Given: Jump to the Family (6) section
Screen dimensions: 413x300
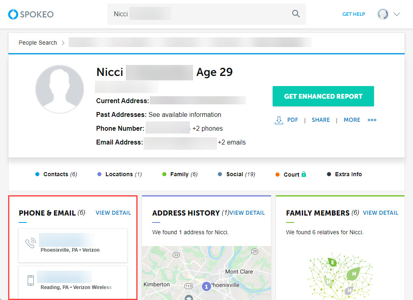Looking at the screenshot, I should [180, 174].
